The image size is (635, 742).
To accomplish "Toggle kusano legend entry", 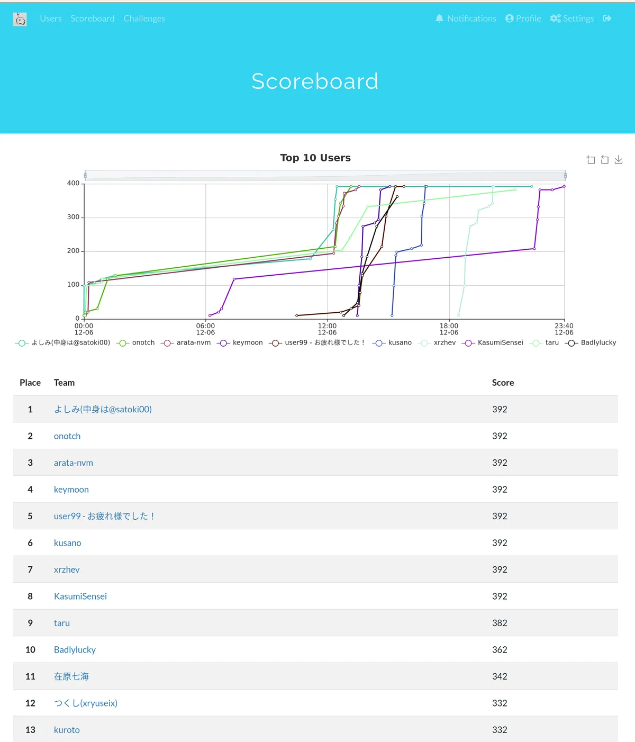I will click(x=392, y=343).
